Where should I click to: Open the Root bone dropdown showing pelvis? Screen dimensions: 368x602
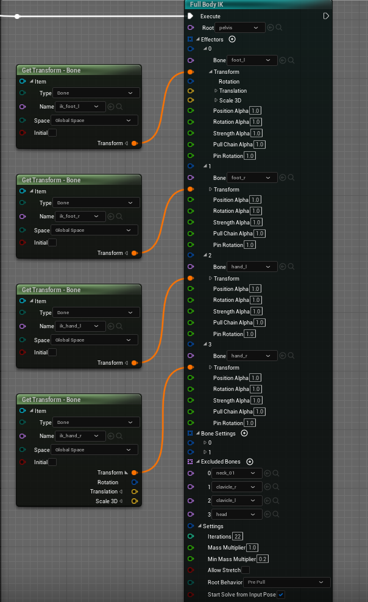239,27
